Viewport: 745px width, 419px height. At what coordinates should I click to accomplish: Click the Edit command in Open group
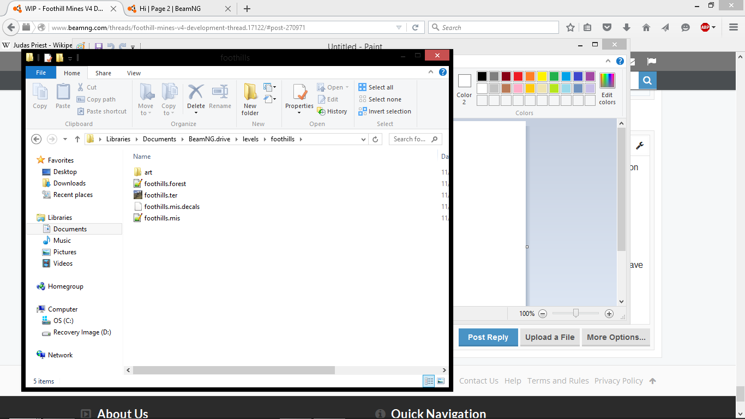click(x=328, y=99)
